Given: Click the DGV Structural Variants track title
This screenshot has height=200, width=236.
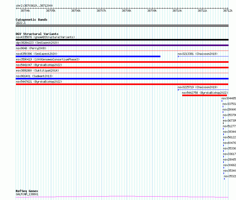Looking at the screenshot, I should click(37, 34).
